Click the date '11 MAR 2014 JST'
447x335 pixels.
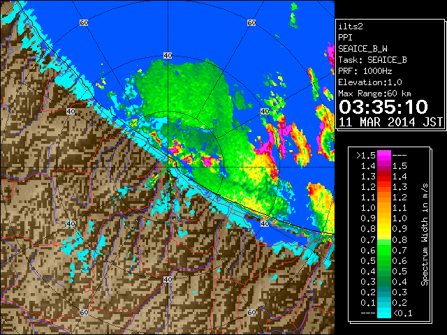click(390, 122)
